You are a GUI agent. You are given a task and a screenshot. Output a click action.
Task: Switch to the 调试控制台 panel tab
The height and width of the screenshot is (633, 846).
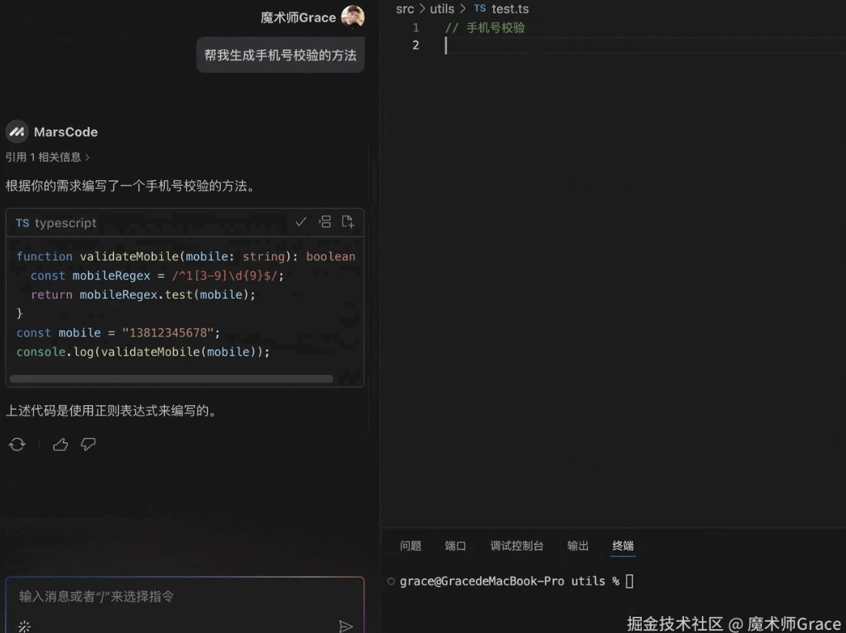[516, 546]
